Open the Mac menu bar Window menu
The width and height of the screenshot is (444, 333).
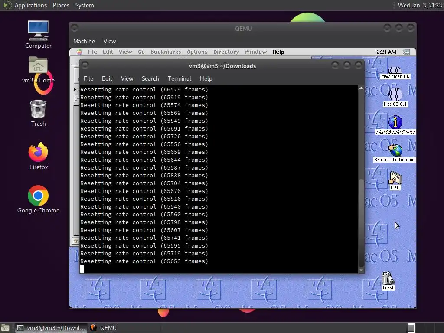point(255,52)
